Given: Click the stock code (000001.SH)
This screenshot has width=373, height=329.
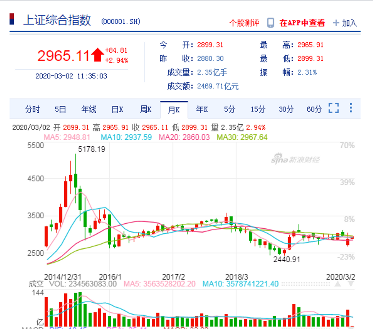Looking at the screenshot, I should point(121,21).
